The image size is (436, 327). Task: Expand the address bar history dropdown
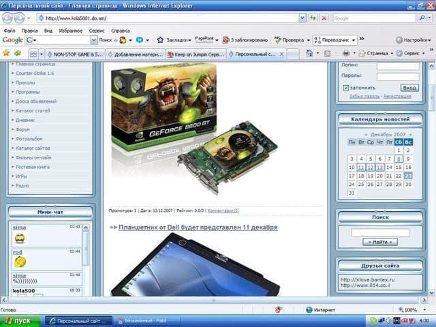(x=302, y=18)
